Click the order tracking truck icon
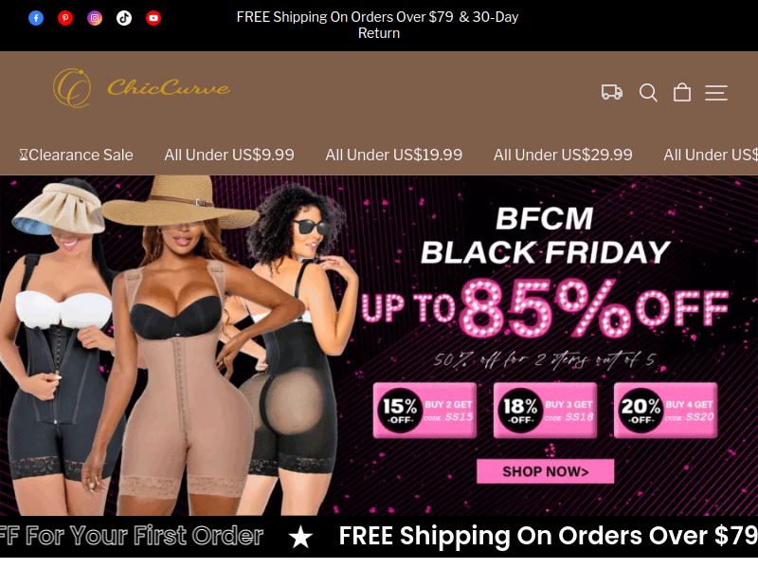Viewport: 758px width, 569px height. pos(611,92)
